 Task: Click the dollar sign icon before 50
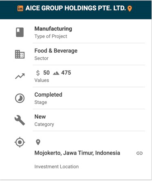(x=38, y=73)
